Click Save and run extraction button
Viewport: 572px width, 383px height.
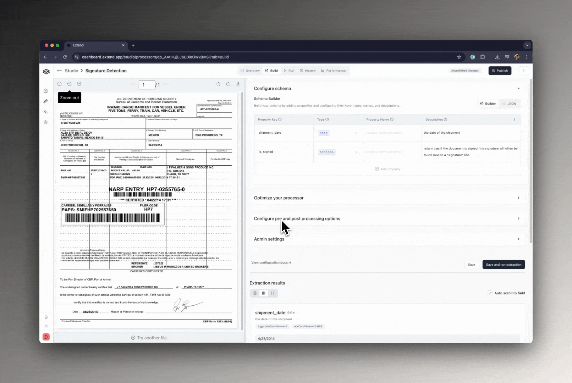coord(503,265)
